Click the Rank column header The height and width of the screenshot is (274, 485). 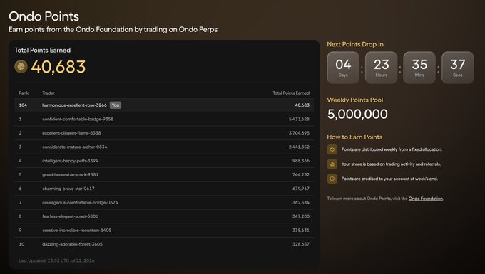(x=24, y=93)
